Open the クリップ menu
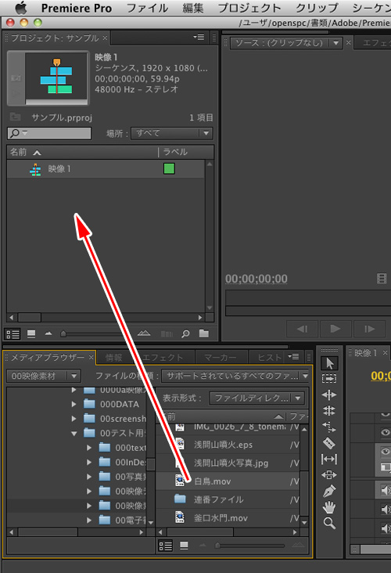The width and height of the screenshot is (391, 573). tap(317, 8)
